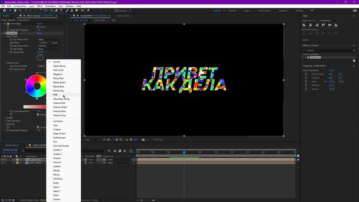Screen dimensions: 359x202
Task: Select the Pen tool in the toolbar
Action: tap(56, 11)
